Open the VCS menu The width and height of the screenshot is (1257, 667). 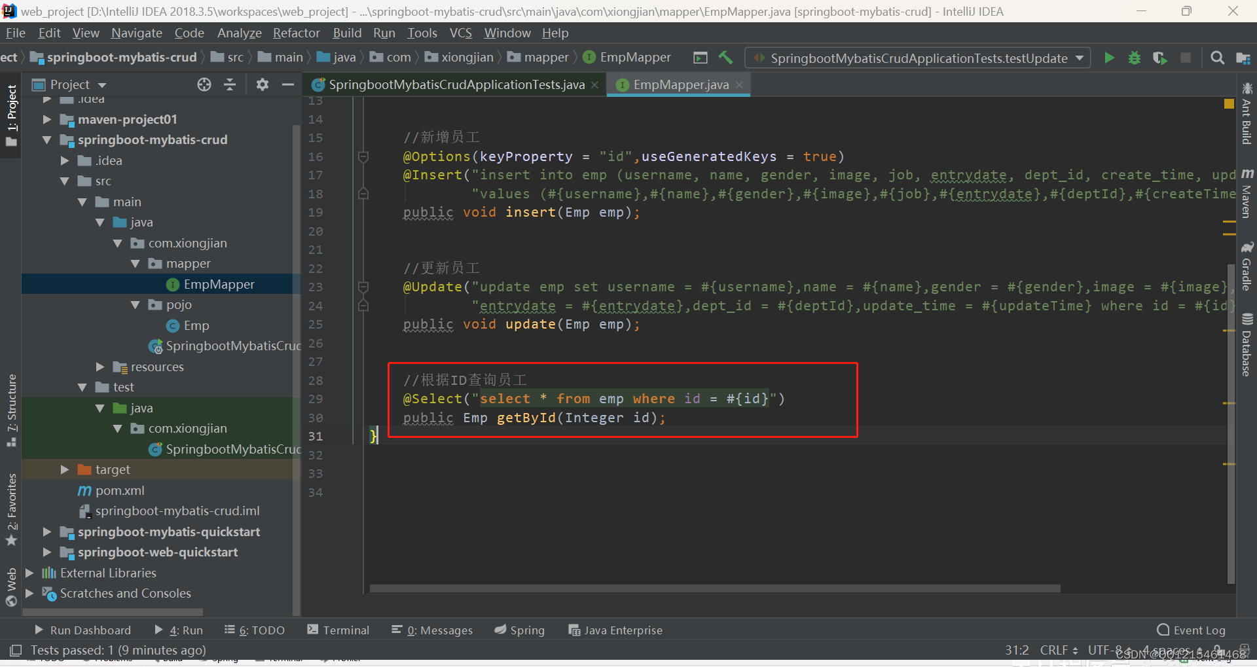[x=461, y=33]
